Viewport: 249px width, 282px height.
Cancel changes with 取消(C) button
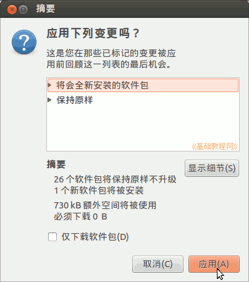[x=158, y=264]
